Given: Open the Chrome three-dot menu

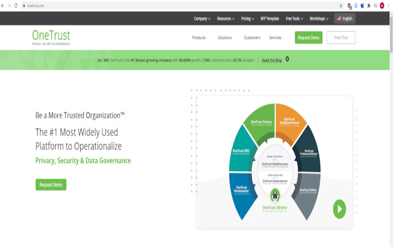Looking at the screenshot, I should pos(389,6).
